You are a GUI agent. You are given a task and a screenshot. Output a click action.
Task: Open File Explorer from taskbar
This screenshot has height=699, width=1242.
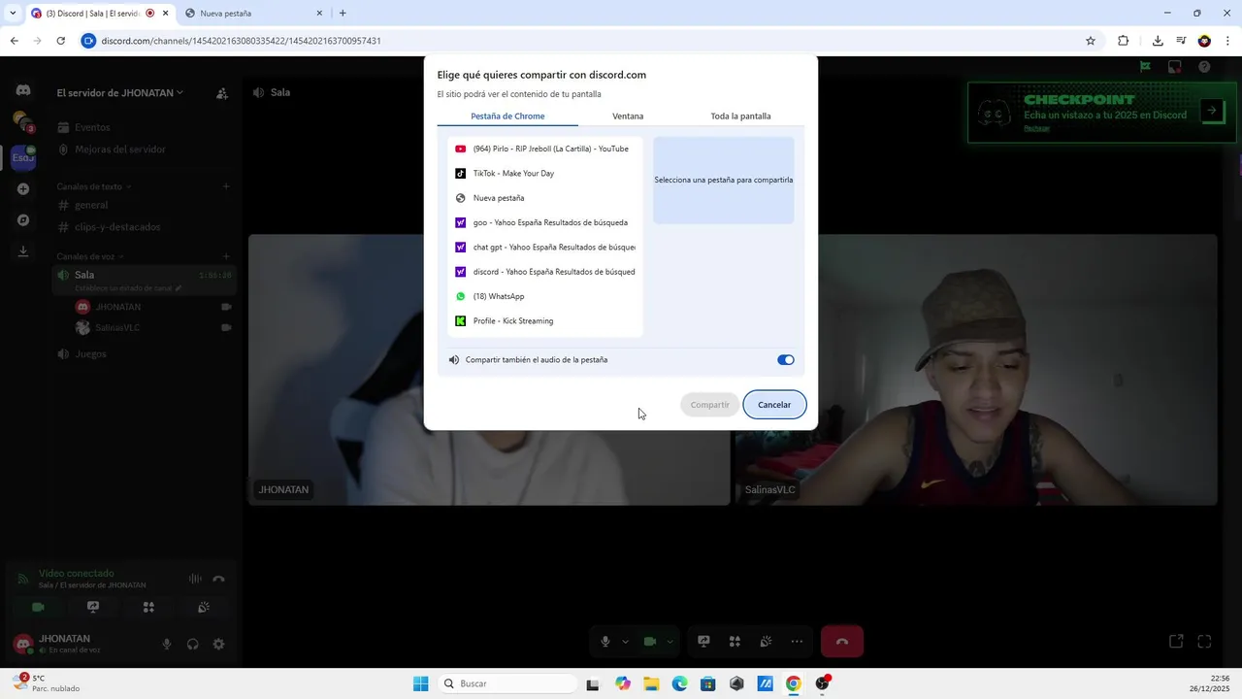point(651,683)
